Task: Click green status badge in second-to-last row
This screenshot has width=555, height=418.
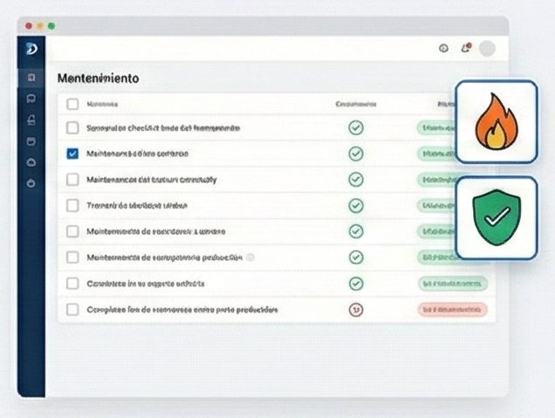Action: (x=452, y=284)
